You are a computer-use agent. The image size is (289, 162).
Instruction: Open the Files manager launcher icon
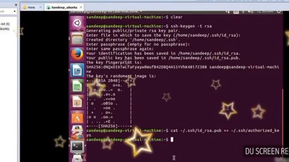pyautogui.click(x=77, y=39)
